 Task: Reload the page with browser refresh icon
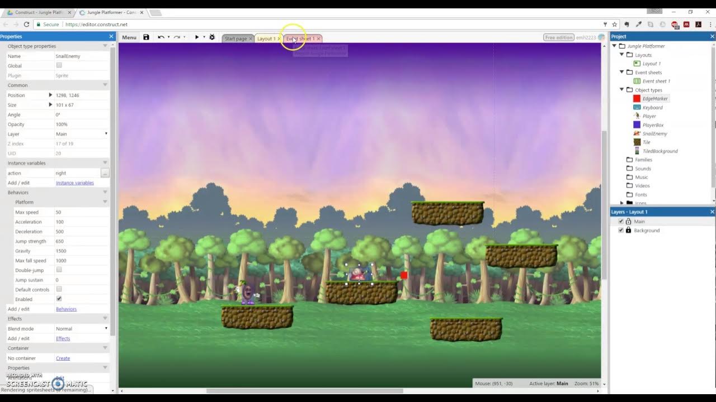[26, 25]
